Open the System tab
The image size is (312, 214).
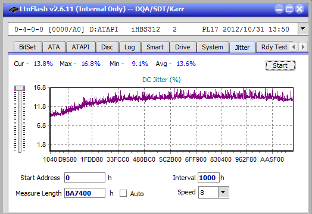pos(213,47)
